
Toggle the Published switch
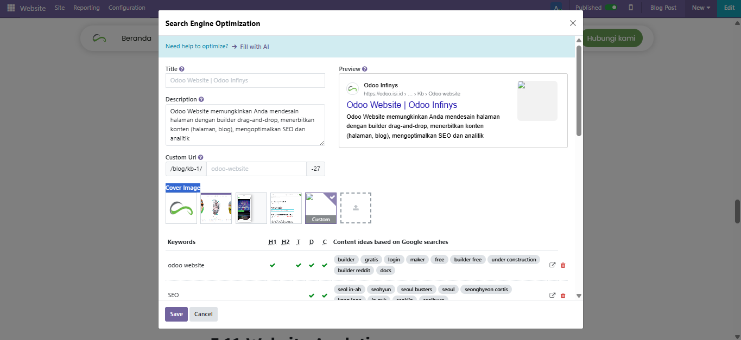point(611,8)
